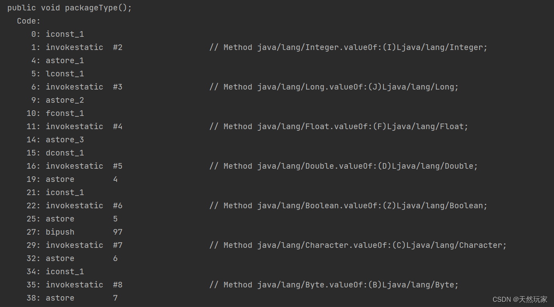
Task: Click the bipush instruction
Action: point(60,232)
